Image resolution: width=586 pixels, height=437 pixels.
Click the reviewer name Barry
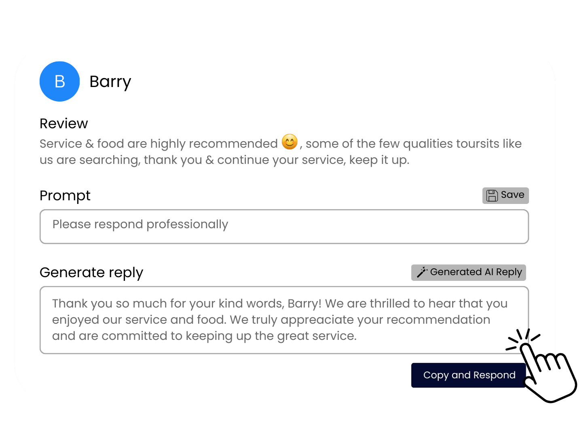[x=110, y=82]
